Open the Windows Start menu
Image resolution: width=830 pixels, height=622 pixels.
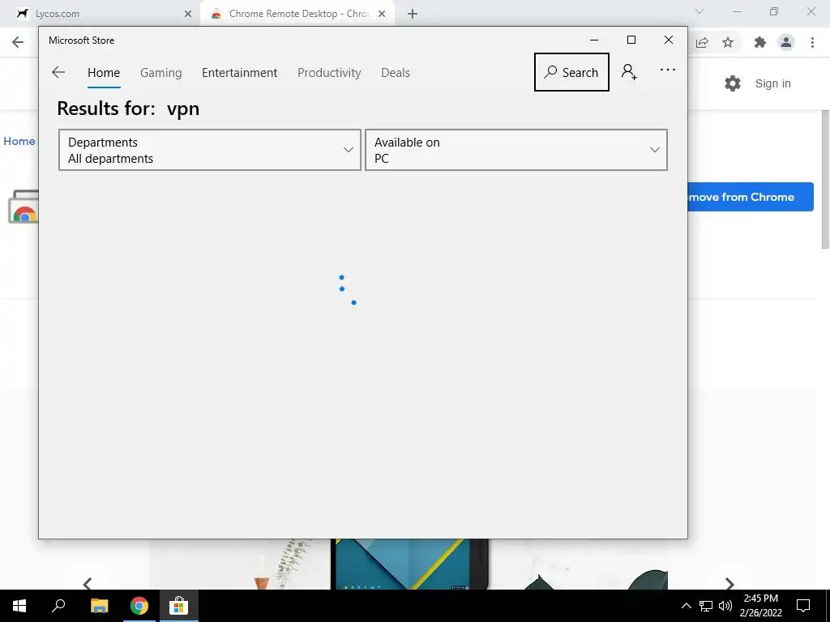click(x=19, y=606)
